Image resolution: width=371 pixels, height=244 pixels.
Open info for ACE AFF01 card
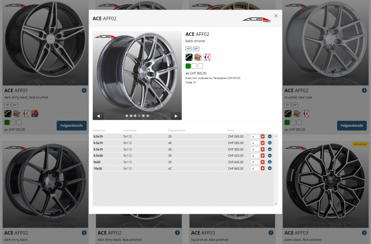point(84,90)
